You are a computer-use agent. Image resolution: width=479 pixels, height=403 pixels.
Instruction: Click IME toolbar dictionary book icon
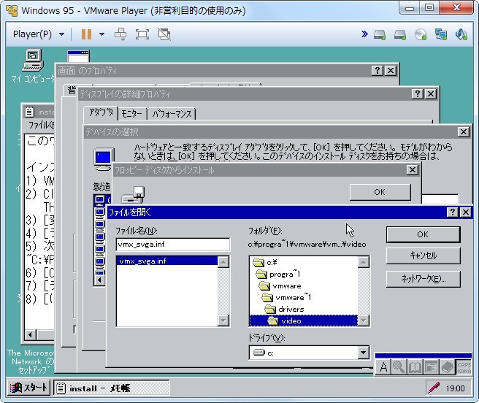tap(415, 367)
